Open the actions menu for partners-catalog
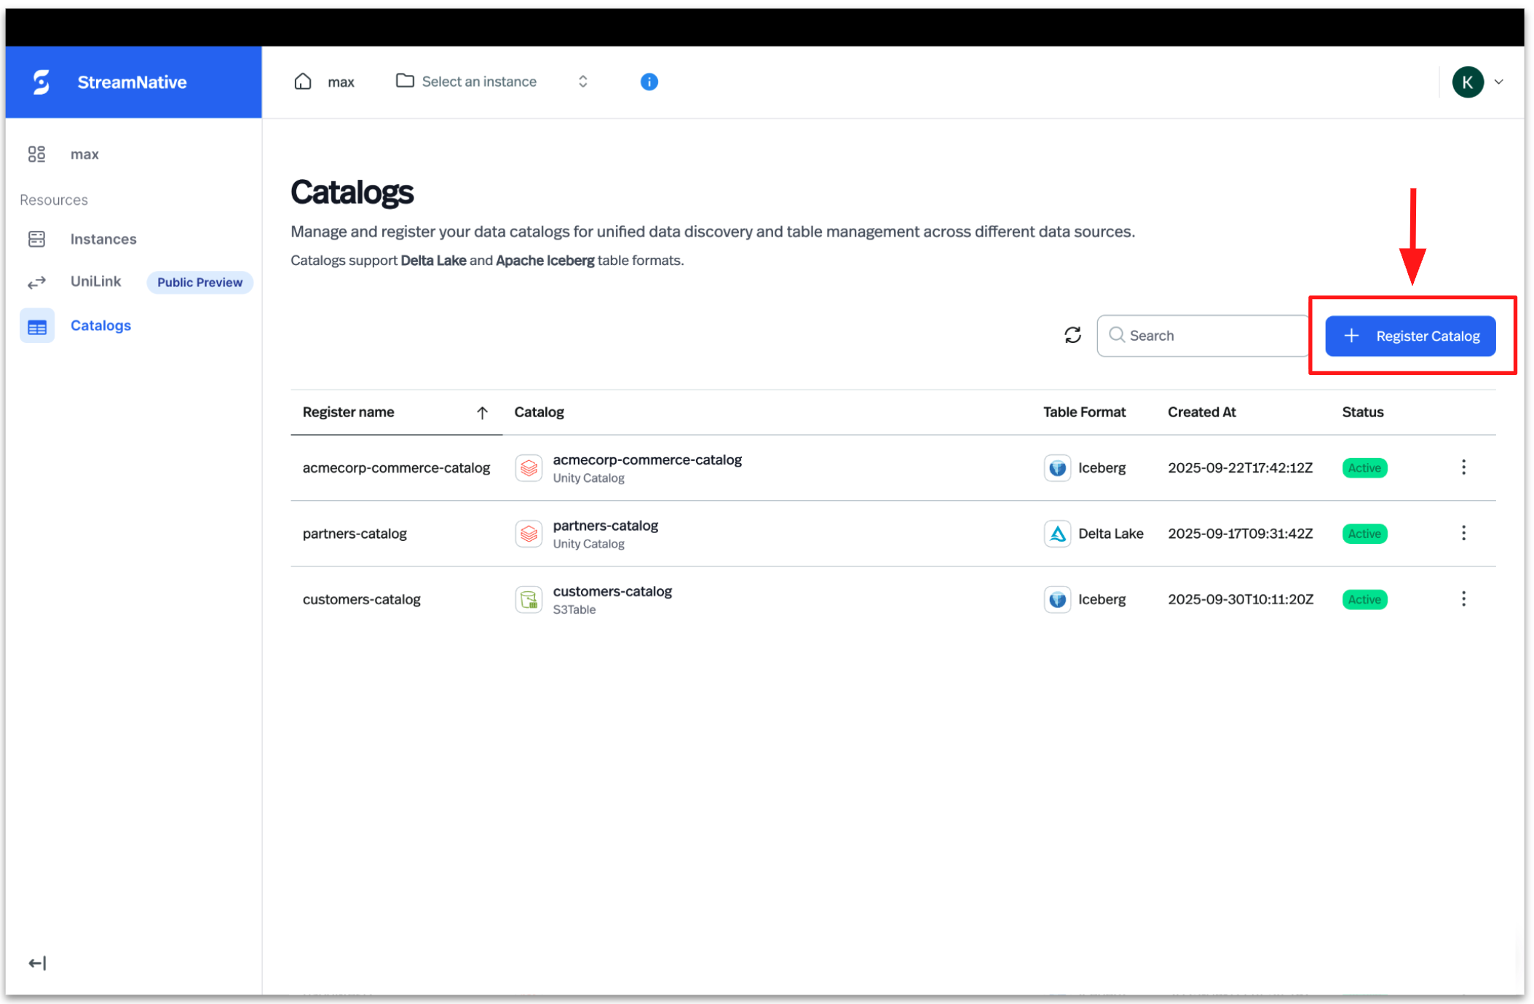Screen dimensions: 1534x1004 [x=1463, y=533]
